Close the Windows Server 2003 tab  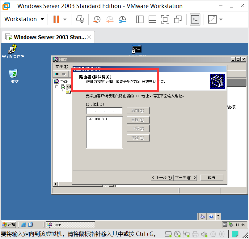point(89,37)
